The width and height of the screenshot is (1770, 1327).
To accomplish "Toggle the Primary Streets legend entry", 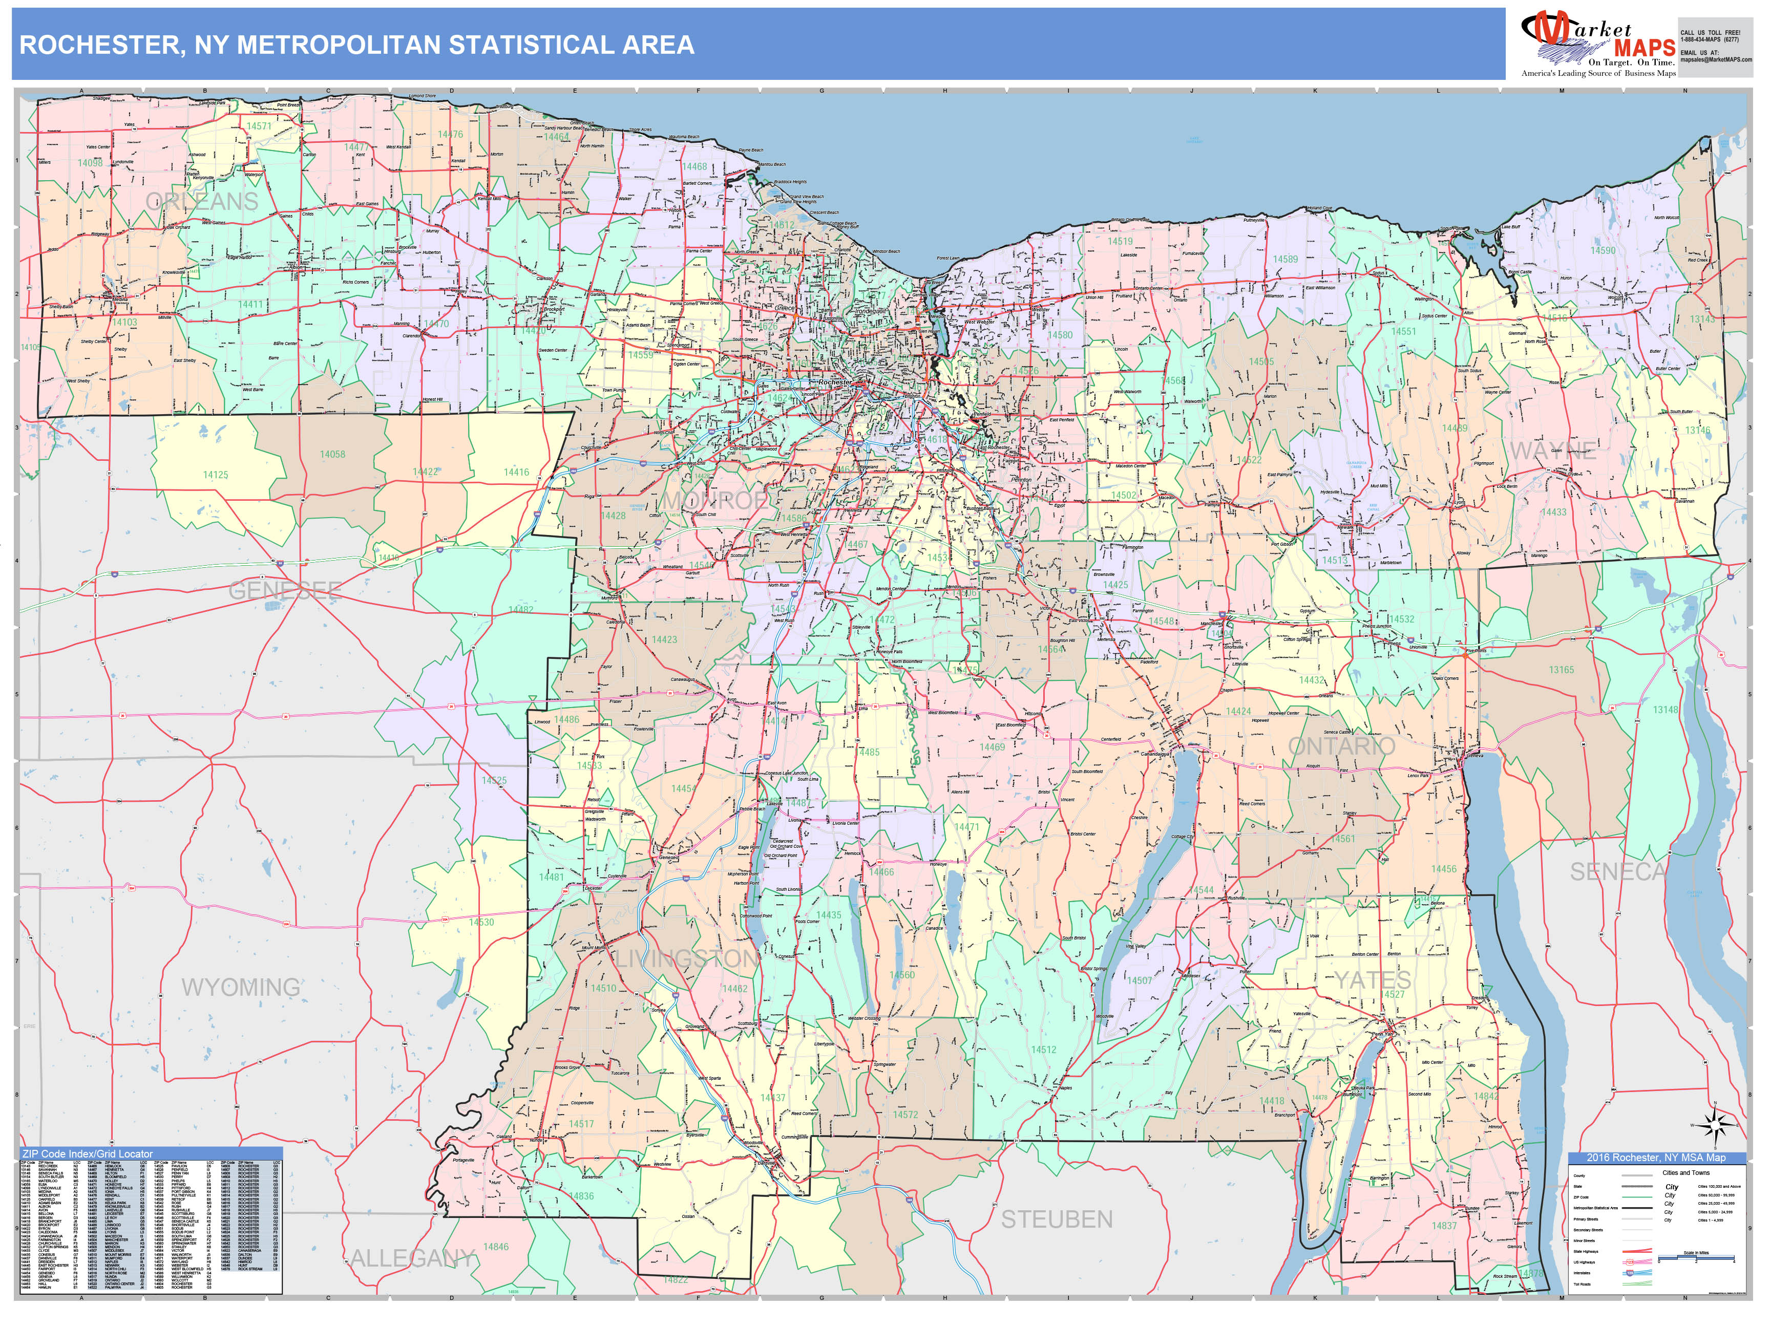I will pyautogui.click(x=1637, y=1219).
